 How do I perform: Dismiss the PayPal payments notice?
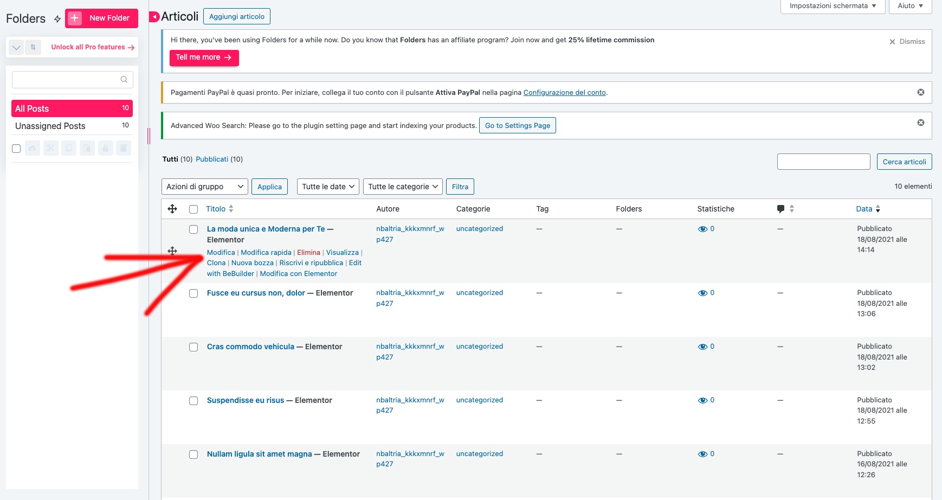[x=920, y=92]
